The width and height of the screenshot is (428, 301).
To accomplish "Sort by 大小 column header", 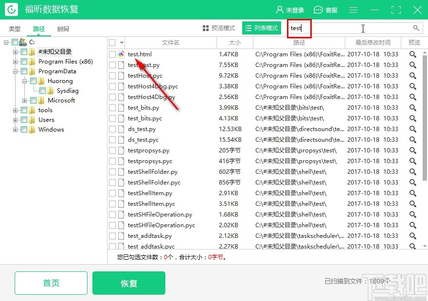I will [235, 43].
